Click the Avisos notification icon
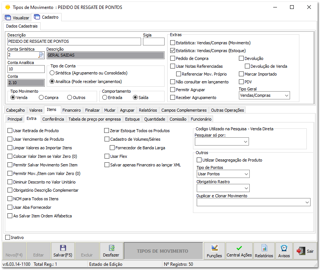The height and width of the screenshot is (271, 321). 284,248
